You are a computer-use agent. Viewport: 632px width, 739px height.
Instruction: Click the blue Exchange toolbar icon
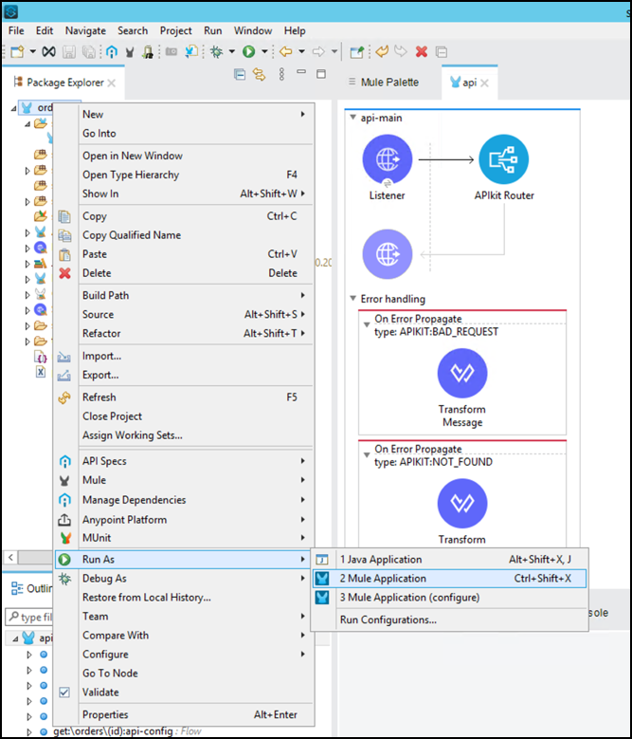coord(112,51)
